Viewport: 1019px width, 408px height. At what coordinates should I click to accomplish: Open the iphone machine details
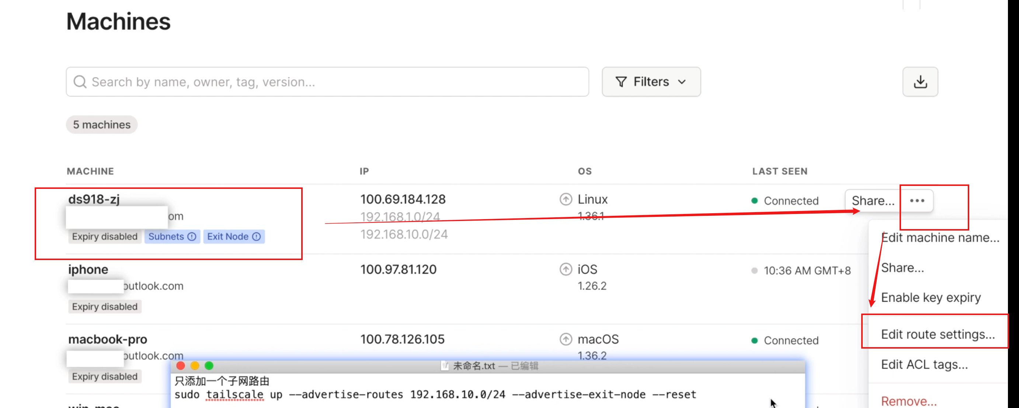88,269
